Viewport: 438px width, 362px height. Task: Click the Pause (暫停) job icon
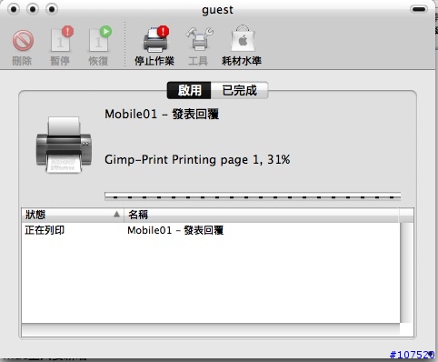click(62, 40)
